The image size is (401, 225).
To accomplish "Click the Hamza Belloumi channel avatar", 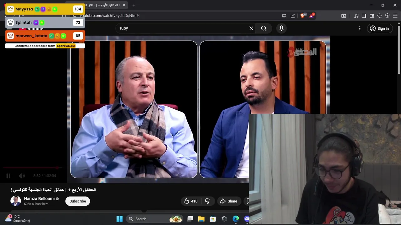I will (16, 201).
